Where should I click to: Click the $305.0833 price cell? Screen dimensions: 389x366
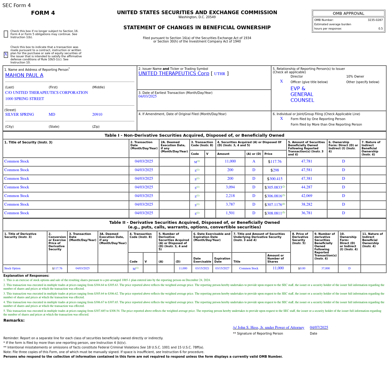pos(275,187)
